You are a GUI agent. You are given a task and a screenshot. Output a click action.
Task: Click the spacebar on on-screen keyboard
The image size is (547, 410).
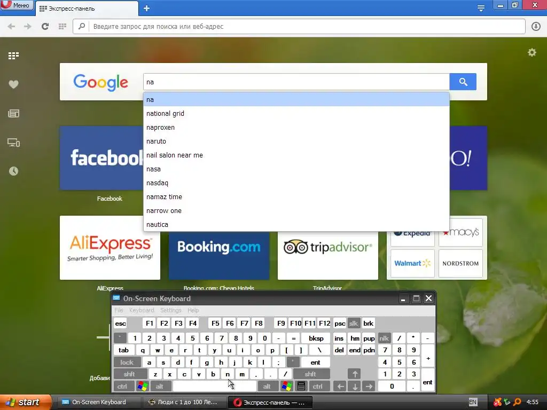(215, 387)
